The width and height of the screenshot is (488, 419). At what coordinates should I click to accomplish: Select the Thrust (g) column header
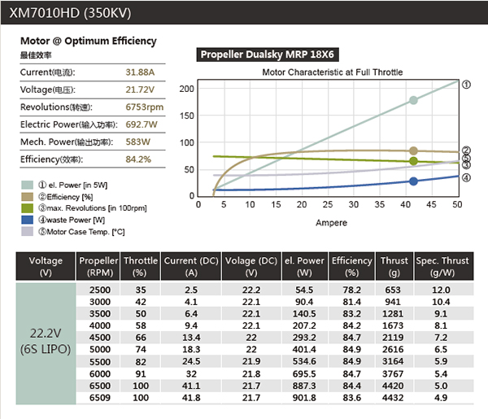tap(394, 266)
